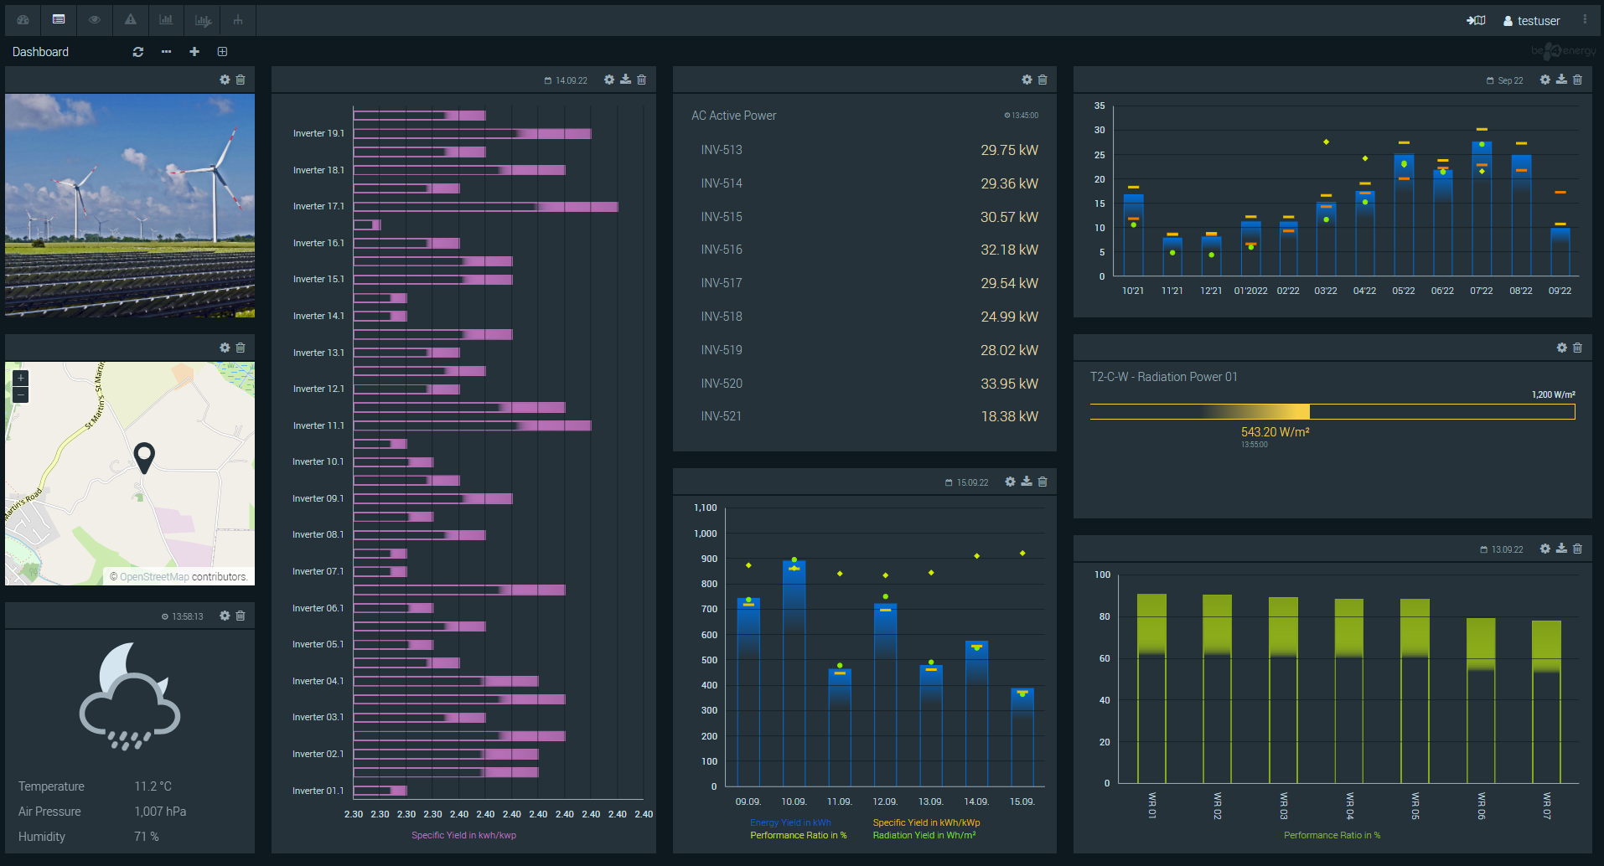This screenshot has width=1604, height=866.
Task: Open date picker showing 13.09.22
Action: point(1501,549)
